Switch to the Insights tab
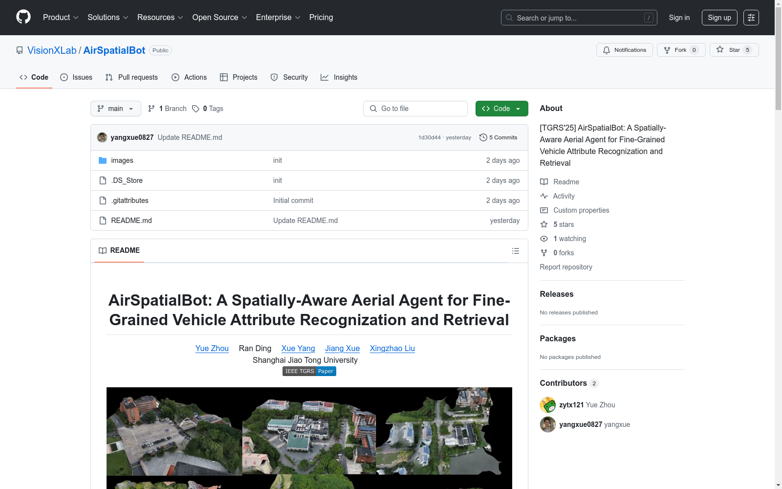This screenshot has height=489, width=782. pos(339,77)
